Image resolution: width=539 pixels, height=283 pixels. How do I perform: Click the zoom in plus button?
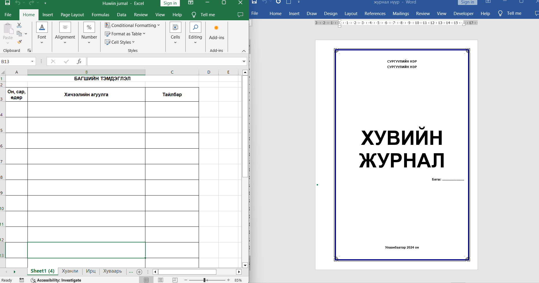point(229,280)
